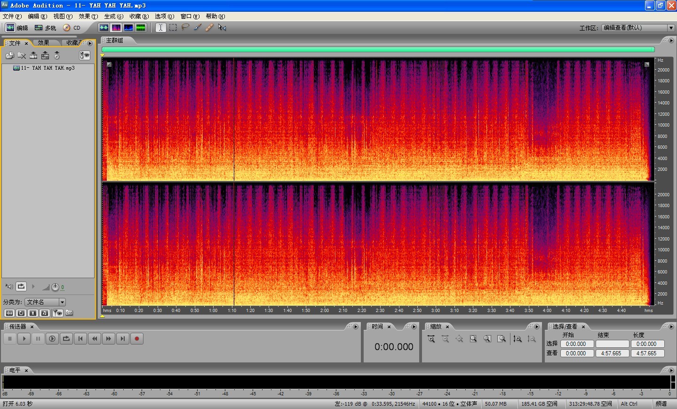Click the Insert into Edit view icon
The image size is (677, 409).
coord(33,56)
